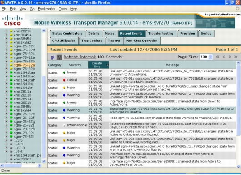
Task: Go to previous page of events
Action: coord(224,57)
